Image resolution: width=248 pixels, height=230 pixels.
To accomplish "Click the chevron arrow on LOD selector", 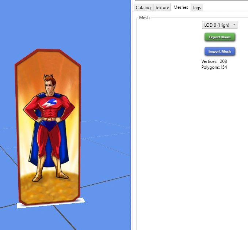I will (x=234, y=25).
